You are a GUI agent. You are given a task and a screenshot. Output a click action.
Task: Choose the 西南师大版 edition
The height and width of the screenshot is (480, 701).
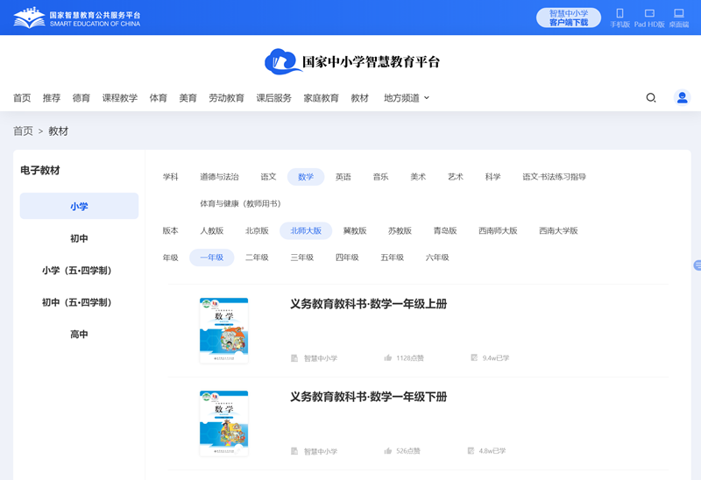(x=498, y=230)
